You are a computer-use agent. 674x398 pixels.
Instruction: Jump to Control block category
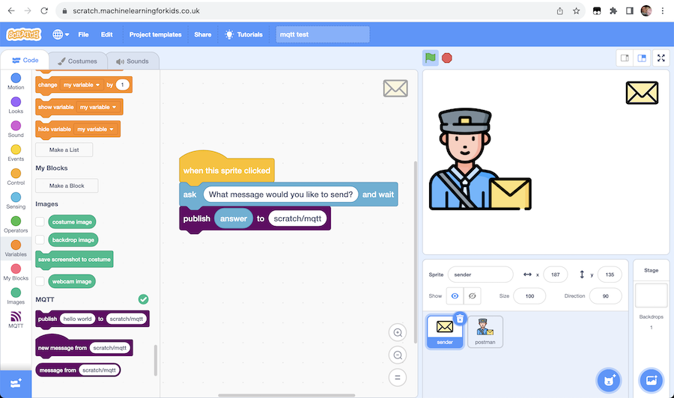click(x=16, y=177)
